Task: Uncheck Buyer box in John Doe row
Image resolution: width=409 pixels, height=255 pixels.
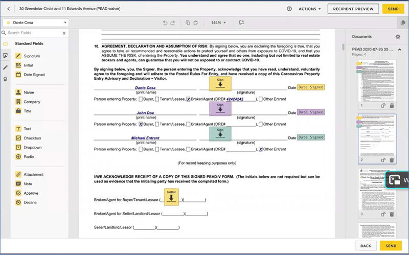Action: [x=141, y=124]
